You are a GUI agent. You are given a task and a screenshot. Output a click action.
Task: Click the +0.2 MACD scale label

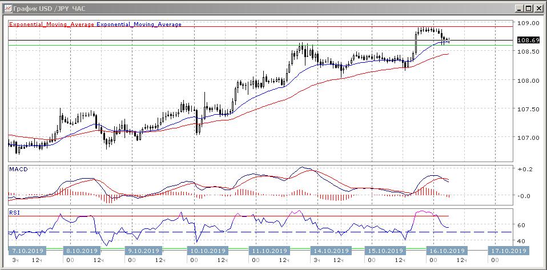coord(525,170)
